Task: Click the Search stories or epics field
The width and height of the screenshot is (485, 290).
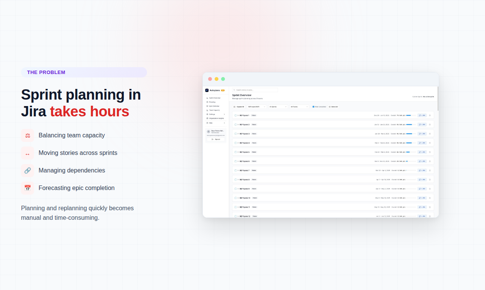Action: click(255, 90)
